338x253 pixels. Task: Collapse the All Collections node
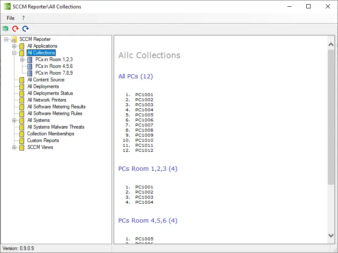14,53
